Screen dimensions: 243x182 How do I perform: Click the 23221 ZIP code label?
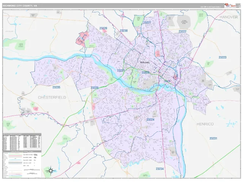[x=121, y=71]
